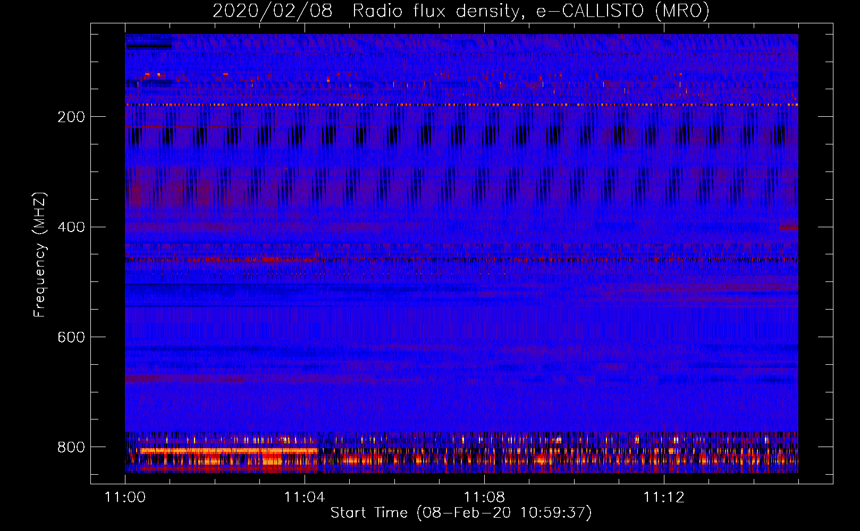Click the 400 frequency tick label

click(x=71, y=227)
